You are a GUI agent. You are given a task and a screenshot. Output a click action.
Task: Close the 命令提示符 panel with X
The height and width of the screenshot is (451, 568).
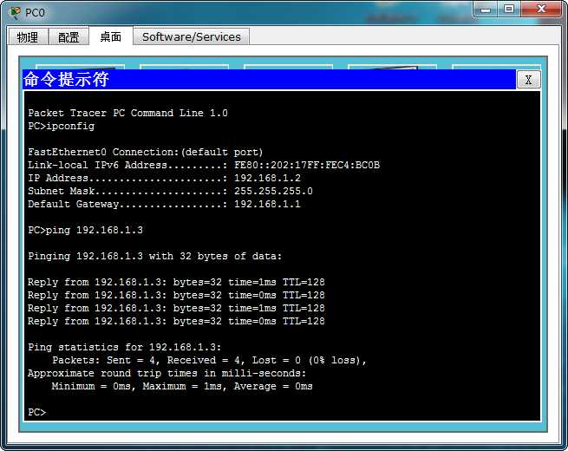[528, 79]
